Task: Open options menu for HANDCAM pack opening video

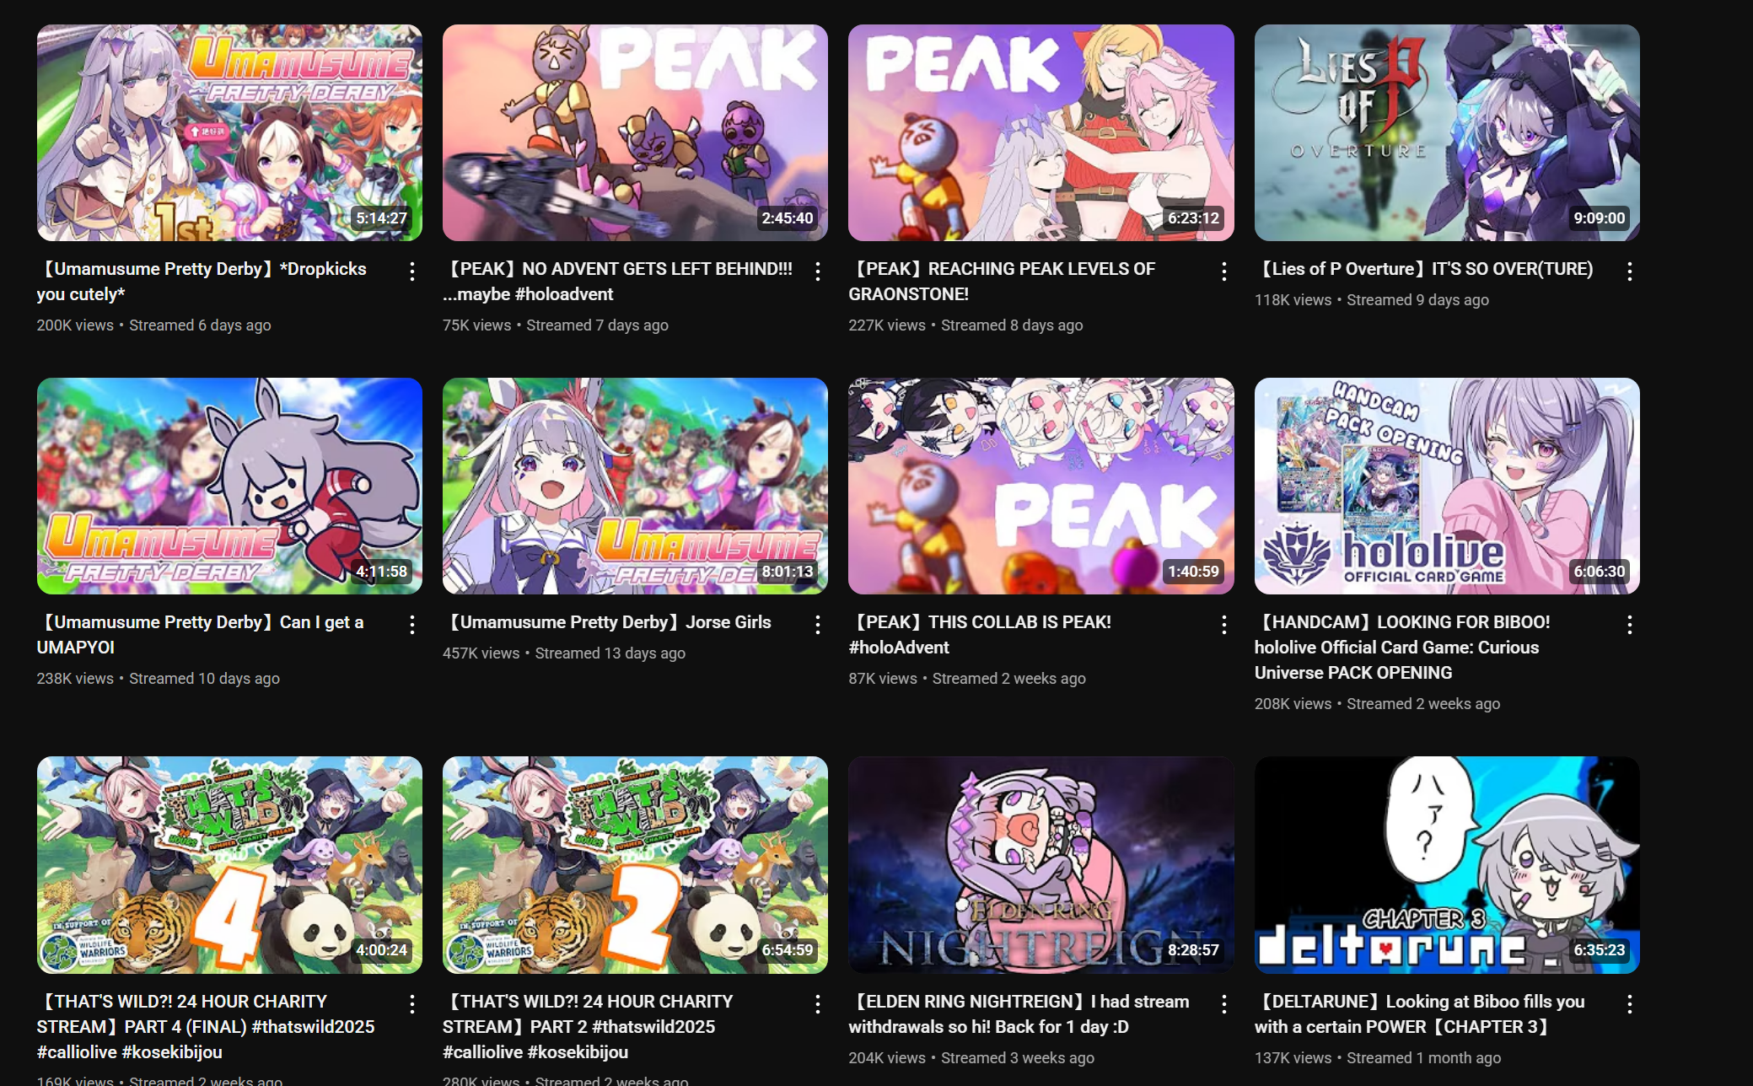Action: (x=1629, y=625)
